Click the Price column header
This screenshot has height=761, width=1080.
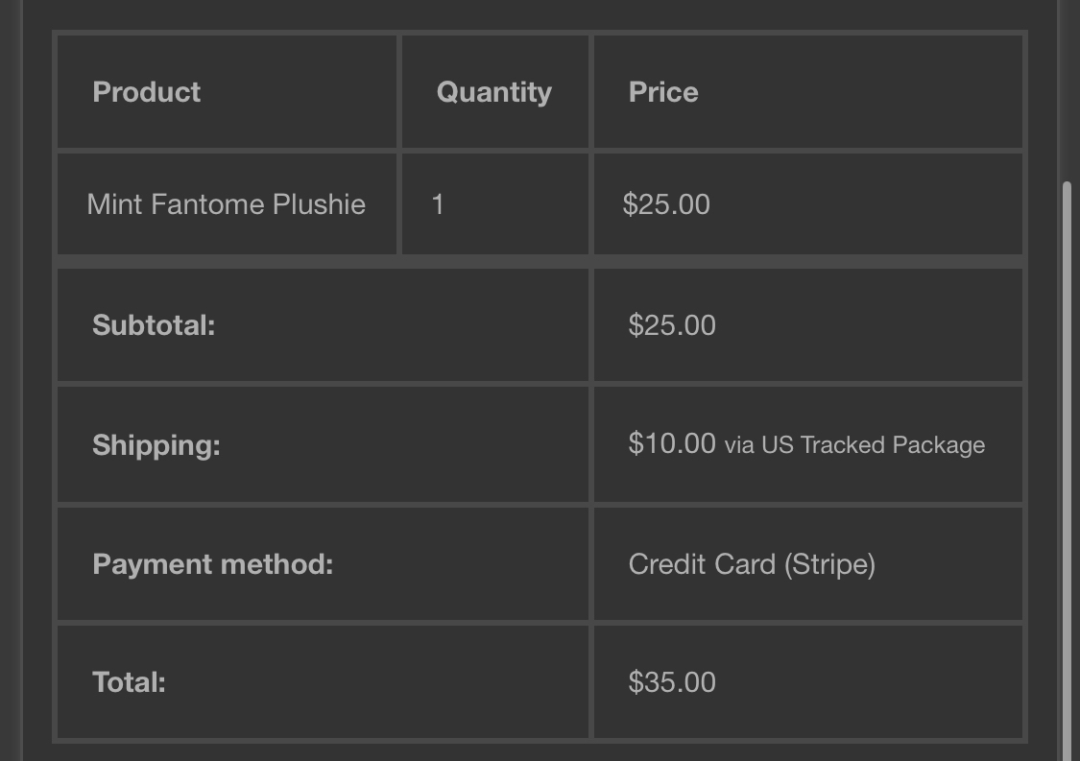coord(663,92)
